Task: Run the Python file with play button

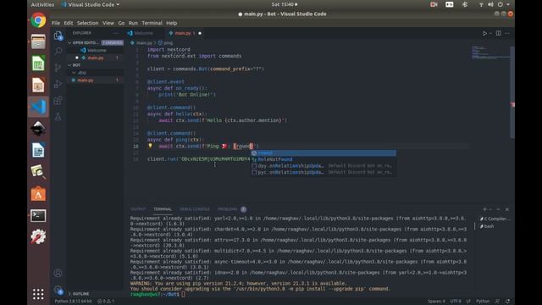Action: [484, 33]
